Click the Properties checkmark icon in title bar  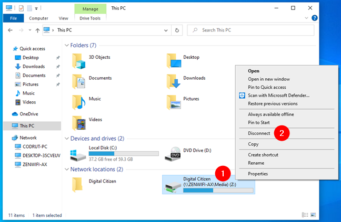coord(21,8)
